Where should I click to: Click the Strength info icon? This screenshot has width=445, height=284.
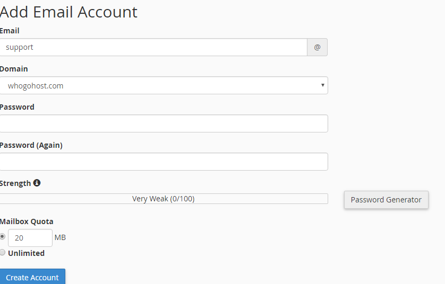37,183
